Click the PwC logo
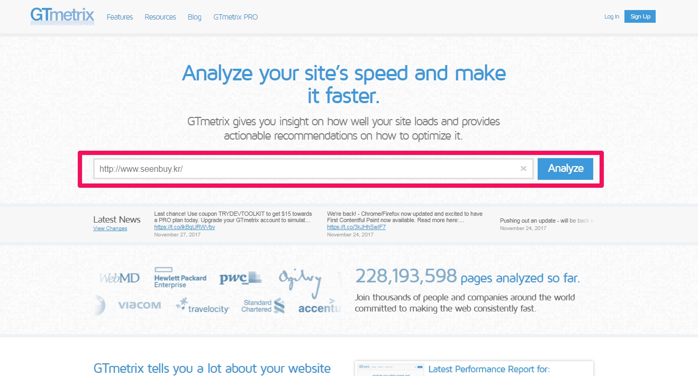This screenshot has width=698, height=376. tap(240, 278)
